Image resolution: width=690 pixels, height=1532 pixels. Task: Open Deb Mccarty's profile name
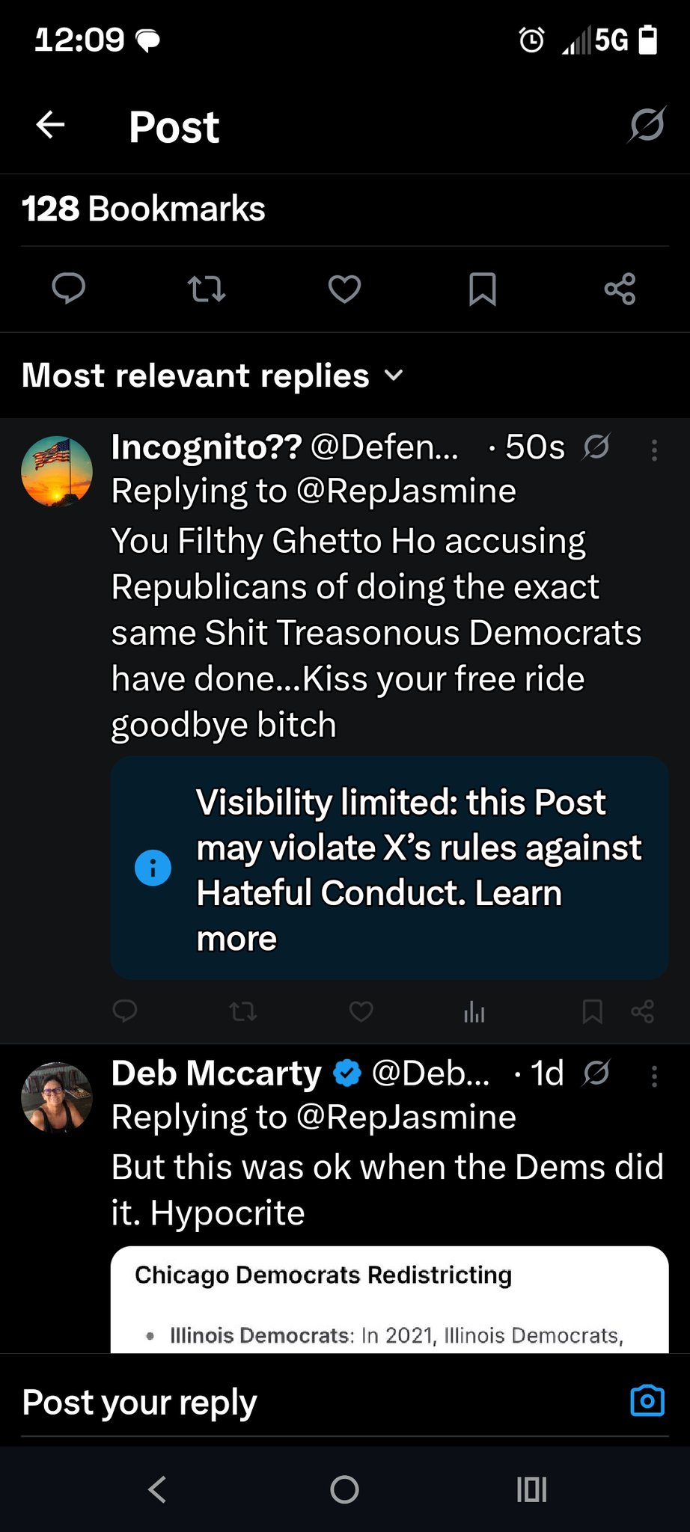(216, 1073)
